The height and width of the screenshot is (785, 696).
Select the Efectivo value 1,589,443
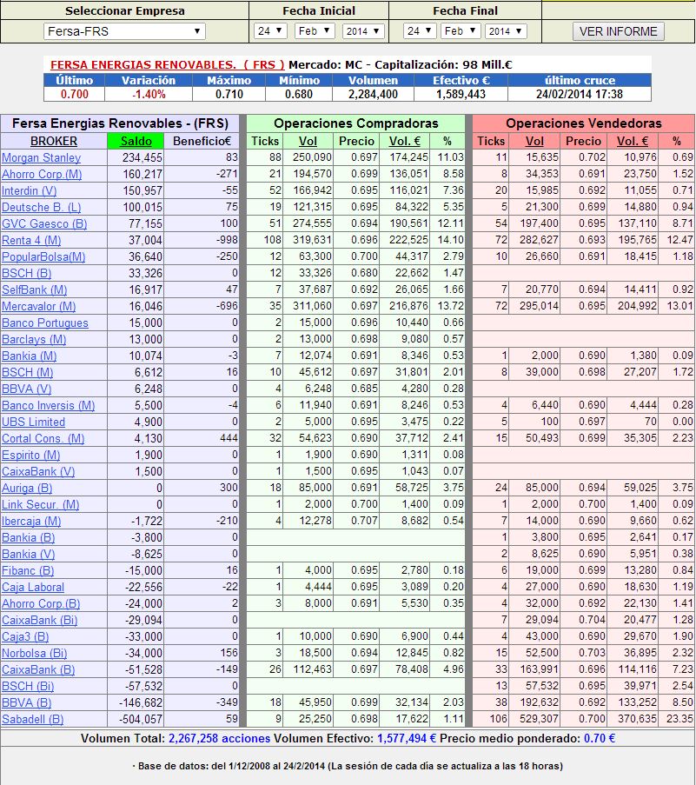pyautogui.click(x=461, y=94)
